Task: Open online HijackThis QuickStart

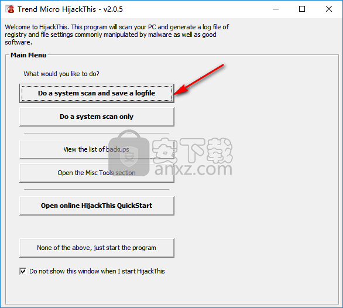Action: pyautogui.click(x=97, y=206)
